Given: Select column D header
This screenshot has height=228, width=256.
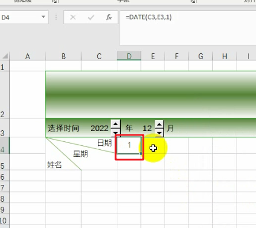Looking at the screenshot, I should coord(129,56).
